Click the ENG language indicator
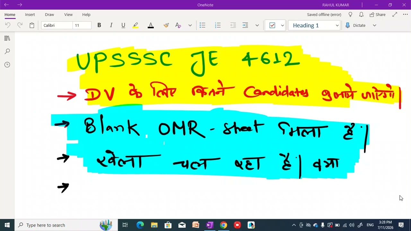 (x=370, y=225)
